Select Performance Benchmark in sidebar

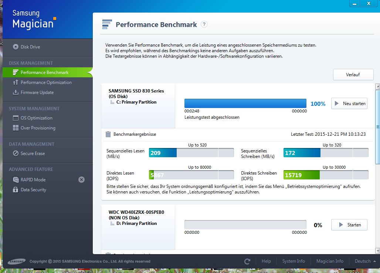tap(47, 72)
